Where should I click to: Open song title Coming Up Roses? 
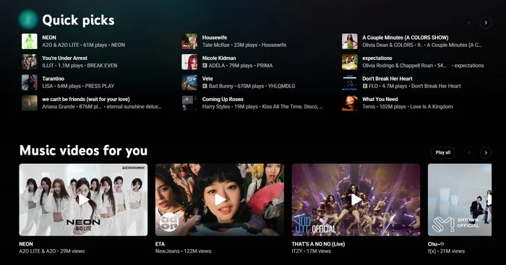point(223,100)
